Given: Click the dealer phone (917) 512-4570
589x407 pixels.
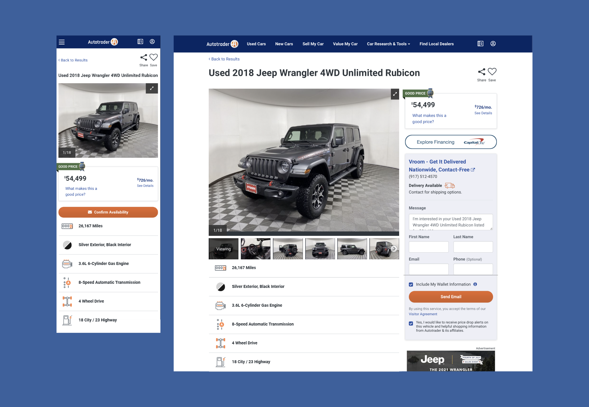Looking at the screenshot, I should point(423,177).
